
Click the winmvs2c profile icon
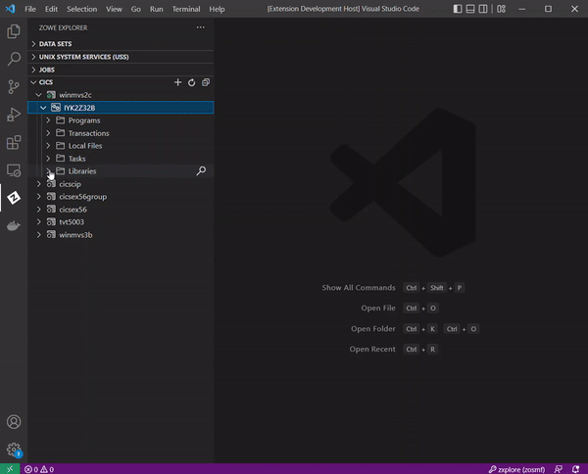click(x=51, y=95)
